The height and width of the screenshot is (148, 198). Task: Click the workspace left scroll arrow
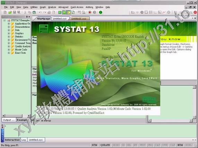(x=4, y=115)
